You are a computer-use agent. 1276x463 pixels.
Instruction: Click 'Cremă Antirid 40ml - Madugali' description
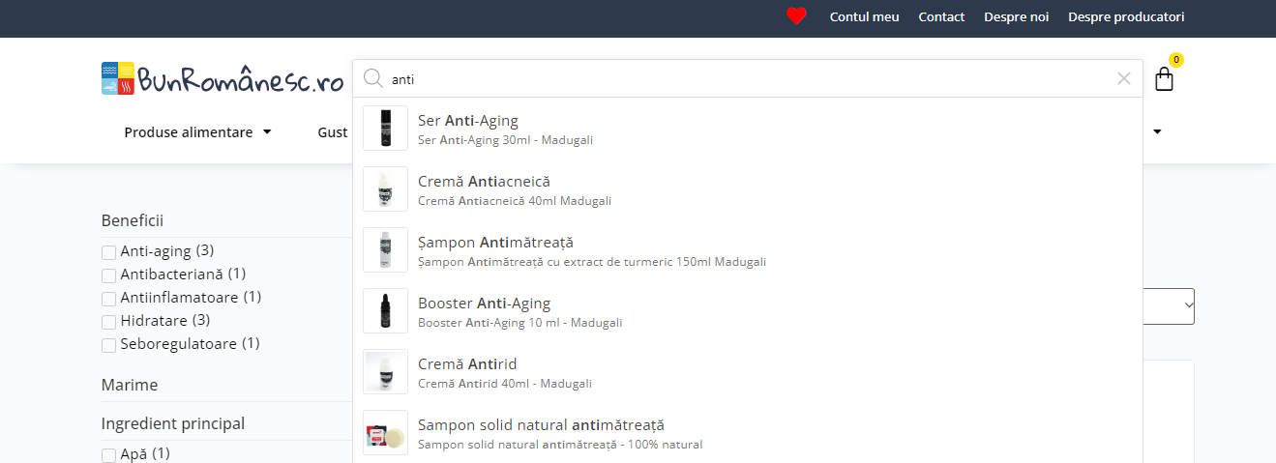click(505, 384)
